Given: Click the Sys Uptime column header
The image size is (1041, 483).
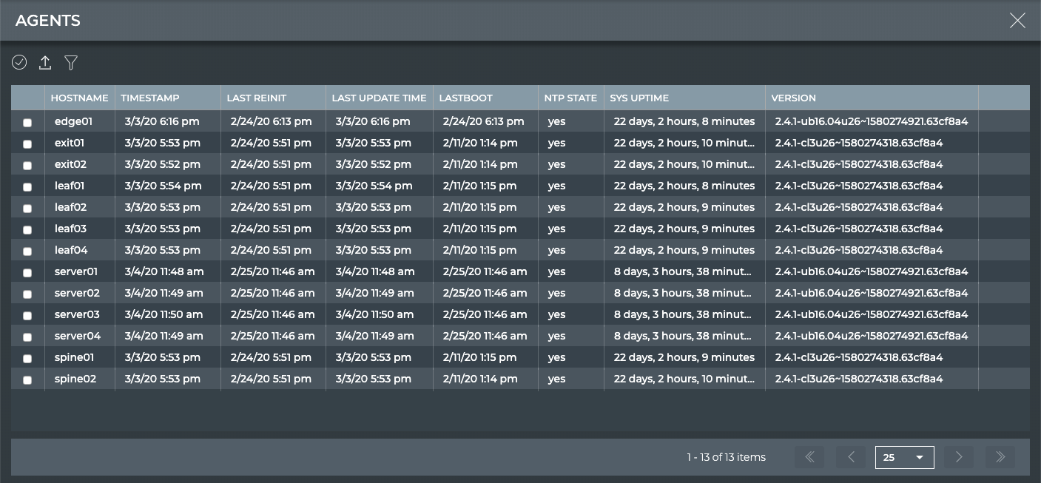Looking at the screenshot, I should (x=639, y=98).
